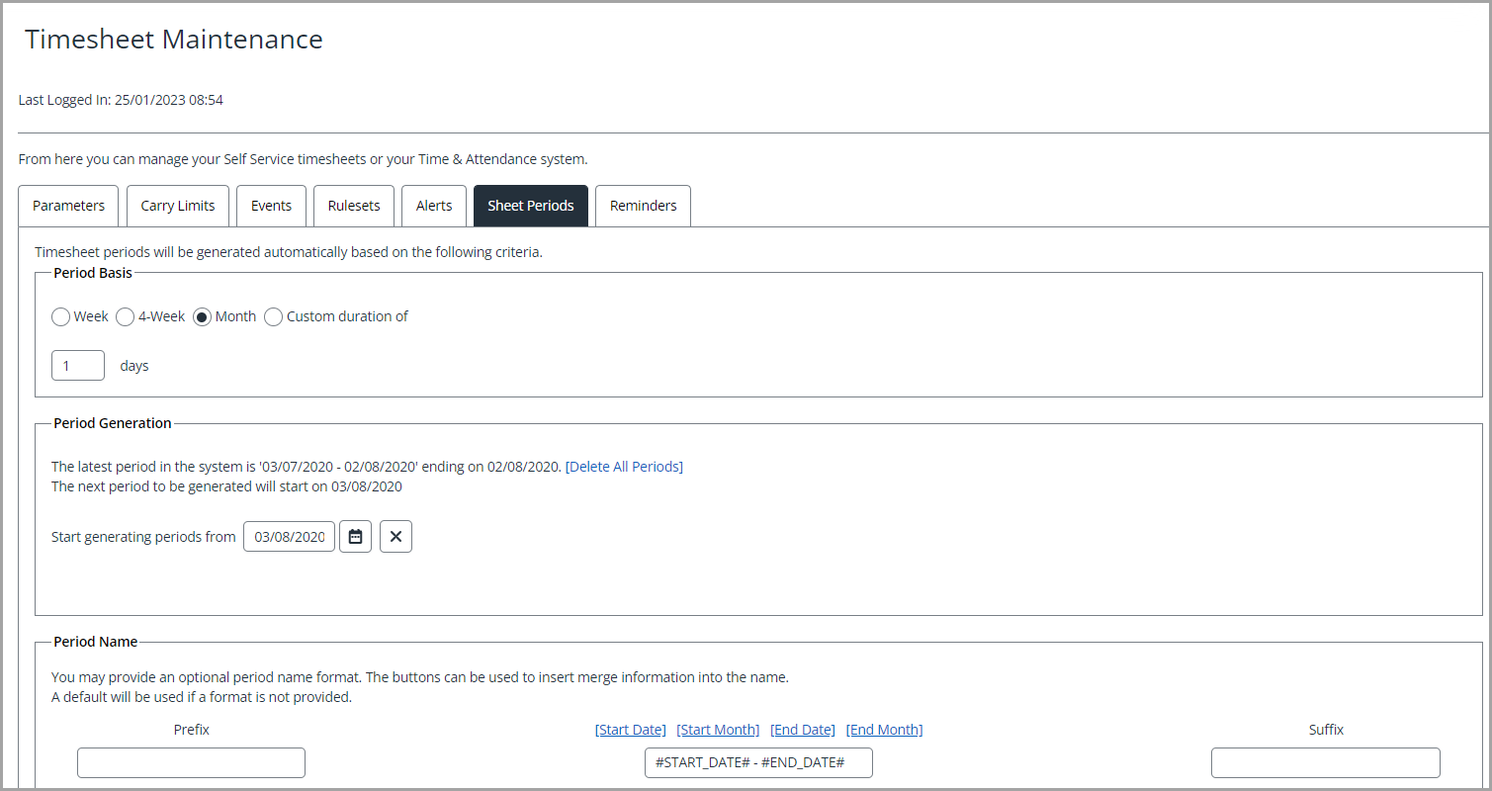The image size is (1492, 791).
Task: Clear the start date using the X icon
Action: pos(395,536)
